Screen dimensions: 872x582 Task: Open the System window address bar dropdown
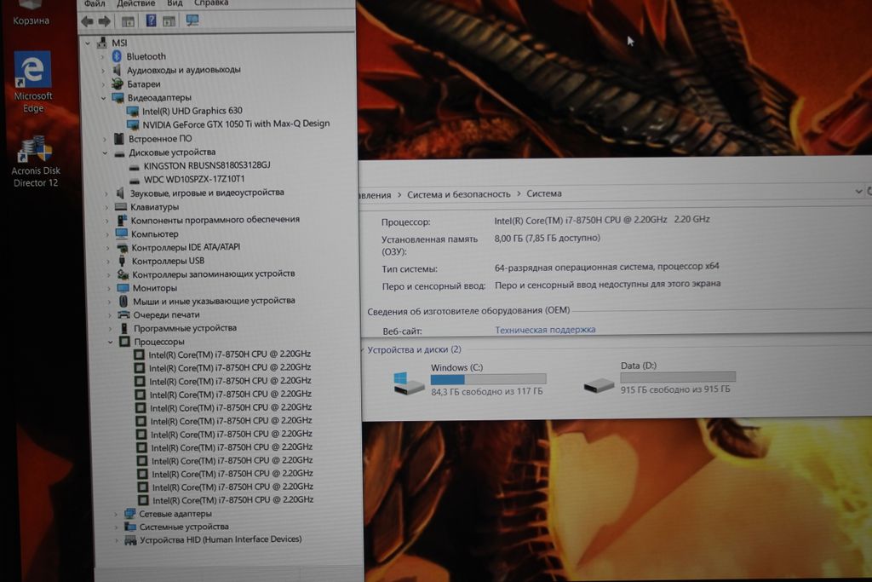[x=858, y=191]
